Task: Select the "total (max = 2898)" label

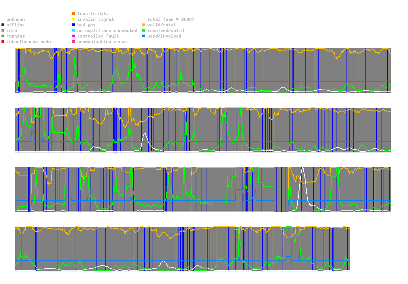Action: [171, 19]
